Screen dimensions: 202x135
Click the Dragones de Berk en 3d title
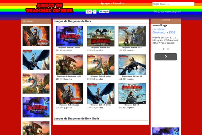click(132, 76)
